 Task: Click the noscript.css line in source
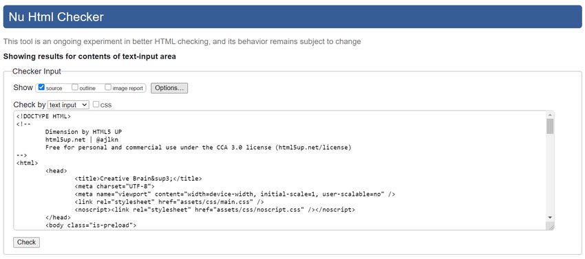[215, 210]
